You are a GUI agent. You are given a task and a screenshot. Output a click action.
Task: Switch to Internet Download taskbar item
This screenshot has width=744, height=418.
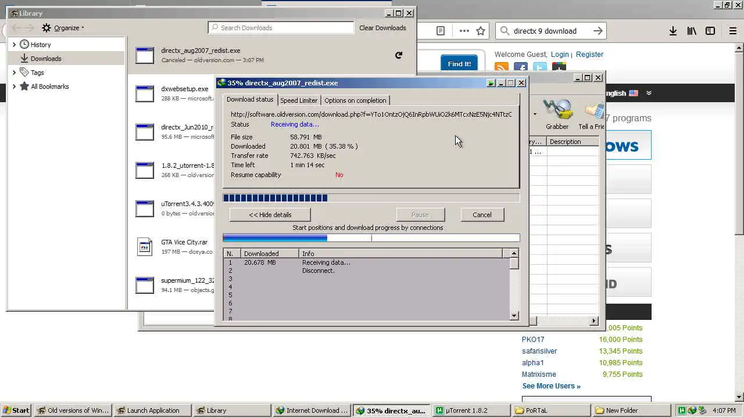point(312,410)
